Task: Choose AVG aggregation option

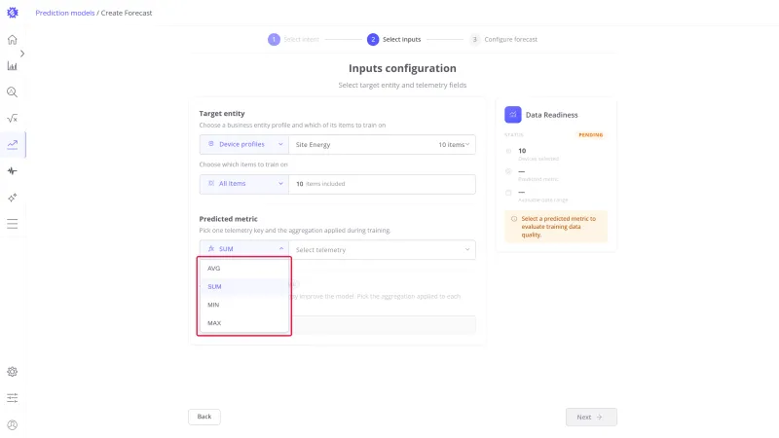Action: 244,269
